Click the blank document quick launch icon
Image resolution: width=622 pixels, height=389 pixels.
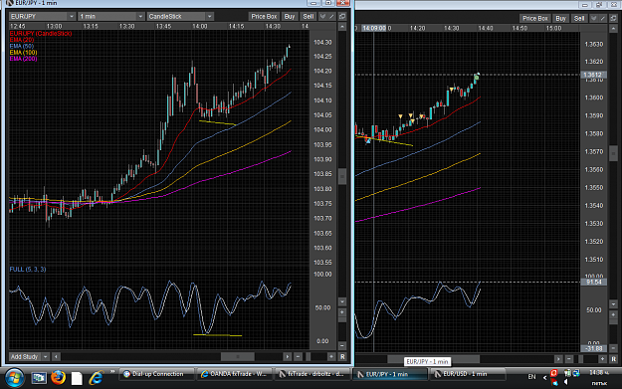click(x=77, y=378)
